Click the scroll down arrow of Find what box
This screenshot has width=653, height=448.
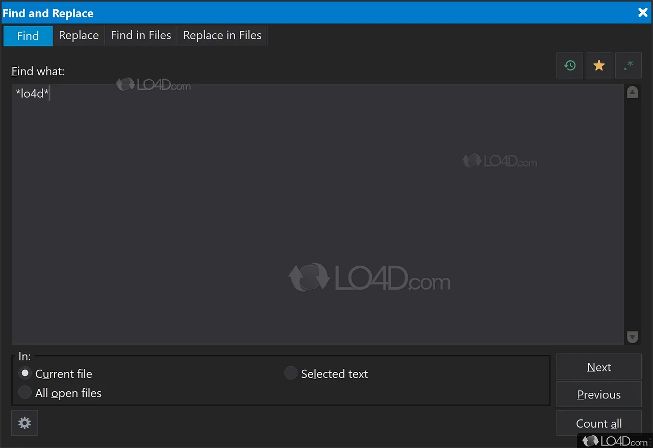pyautogui.click(x=633, y=337)
